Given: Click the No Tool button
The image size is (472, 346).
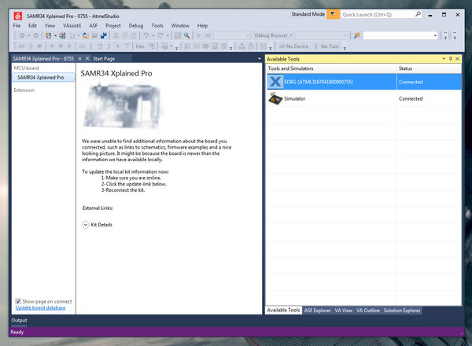Looking at the screenshot, I should (x=326, y=46).
